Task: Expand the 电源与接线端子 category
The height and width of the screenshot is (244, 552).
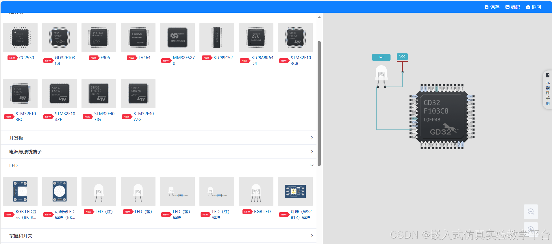Action: (159, 152)
